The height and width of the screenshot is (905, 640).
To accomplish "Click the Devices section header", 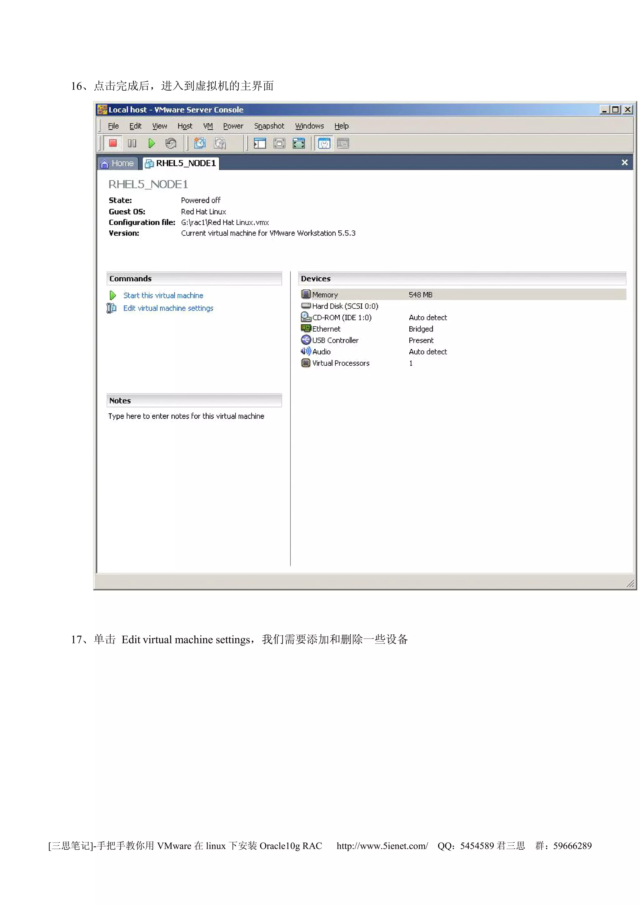I will (462, 278).
